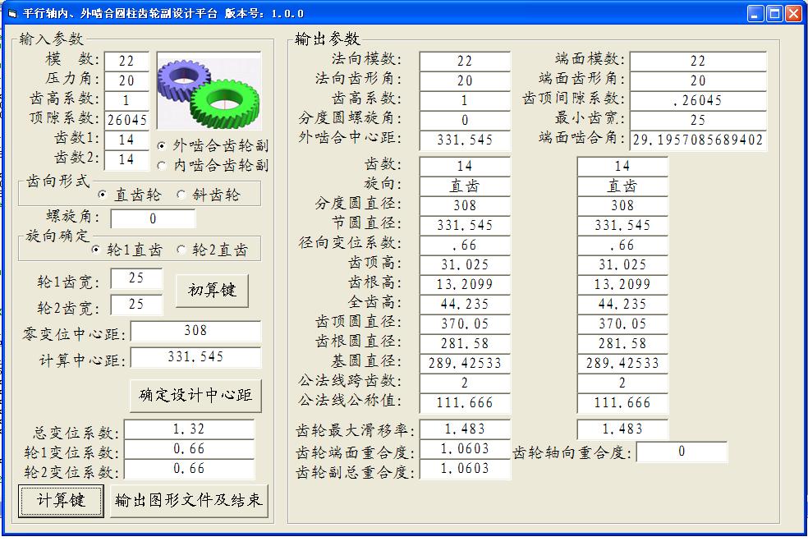808x546 pixels.
Task: Click the 齿顶间隙系数 output field
Action: [698, 100]
